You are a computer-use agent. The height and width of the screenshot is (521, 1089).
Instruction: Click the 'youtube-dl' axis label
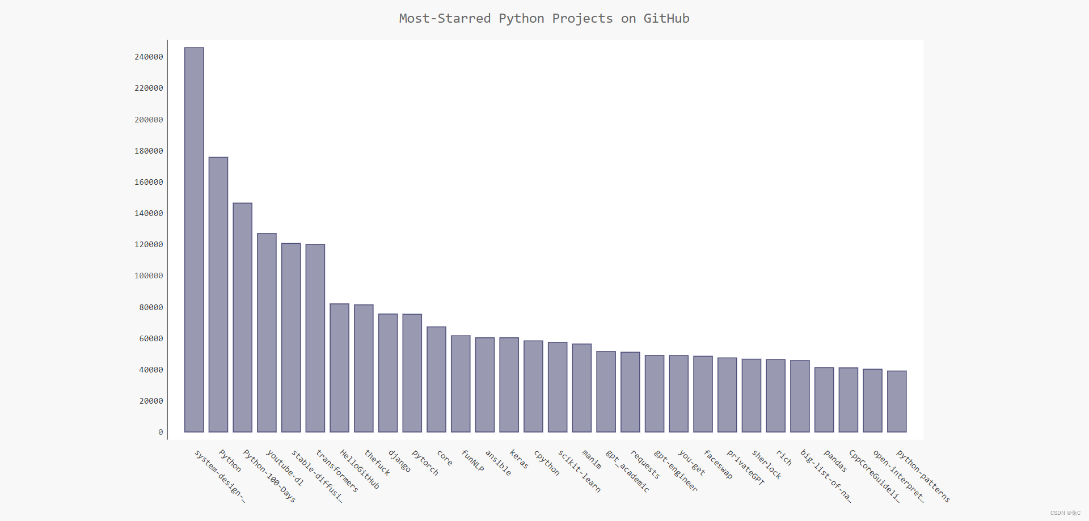pos(285,468)
